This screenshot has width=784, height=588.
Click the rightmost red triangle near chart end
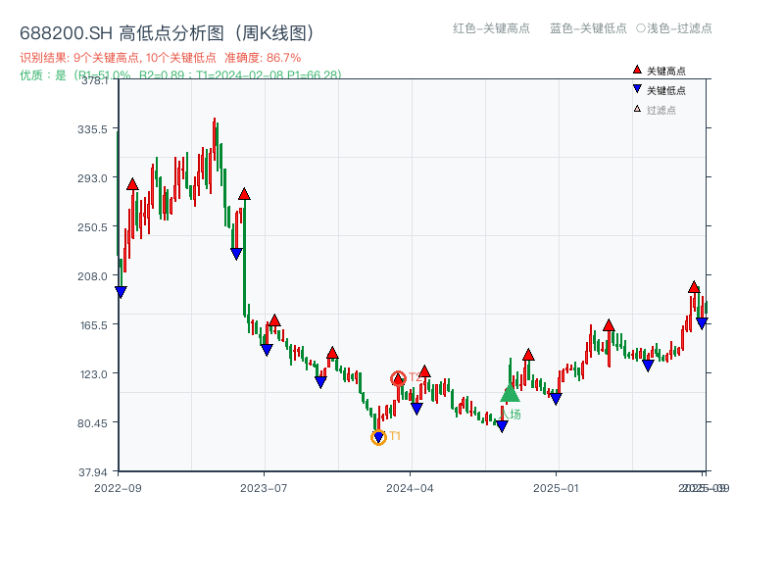693,287
